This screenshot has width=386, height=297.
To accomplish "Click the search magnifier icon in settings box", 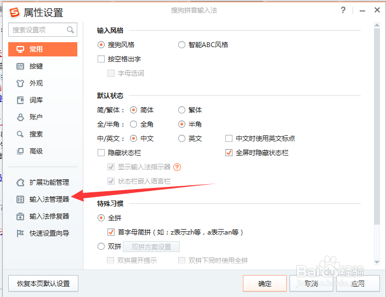I will click(70, 30).
